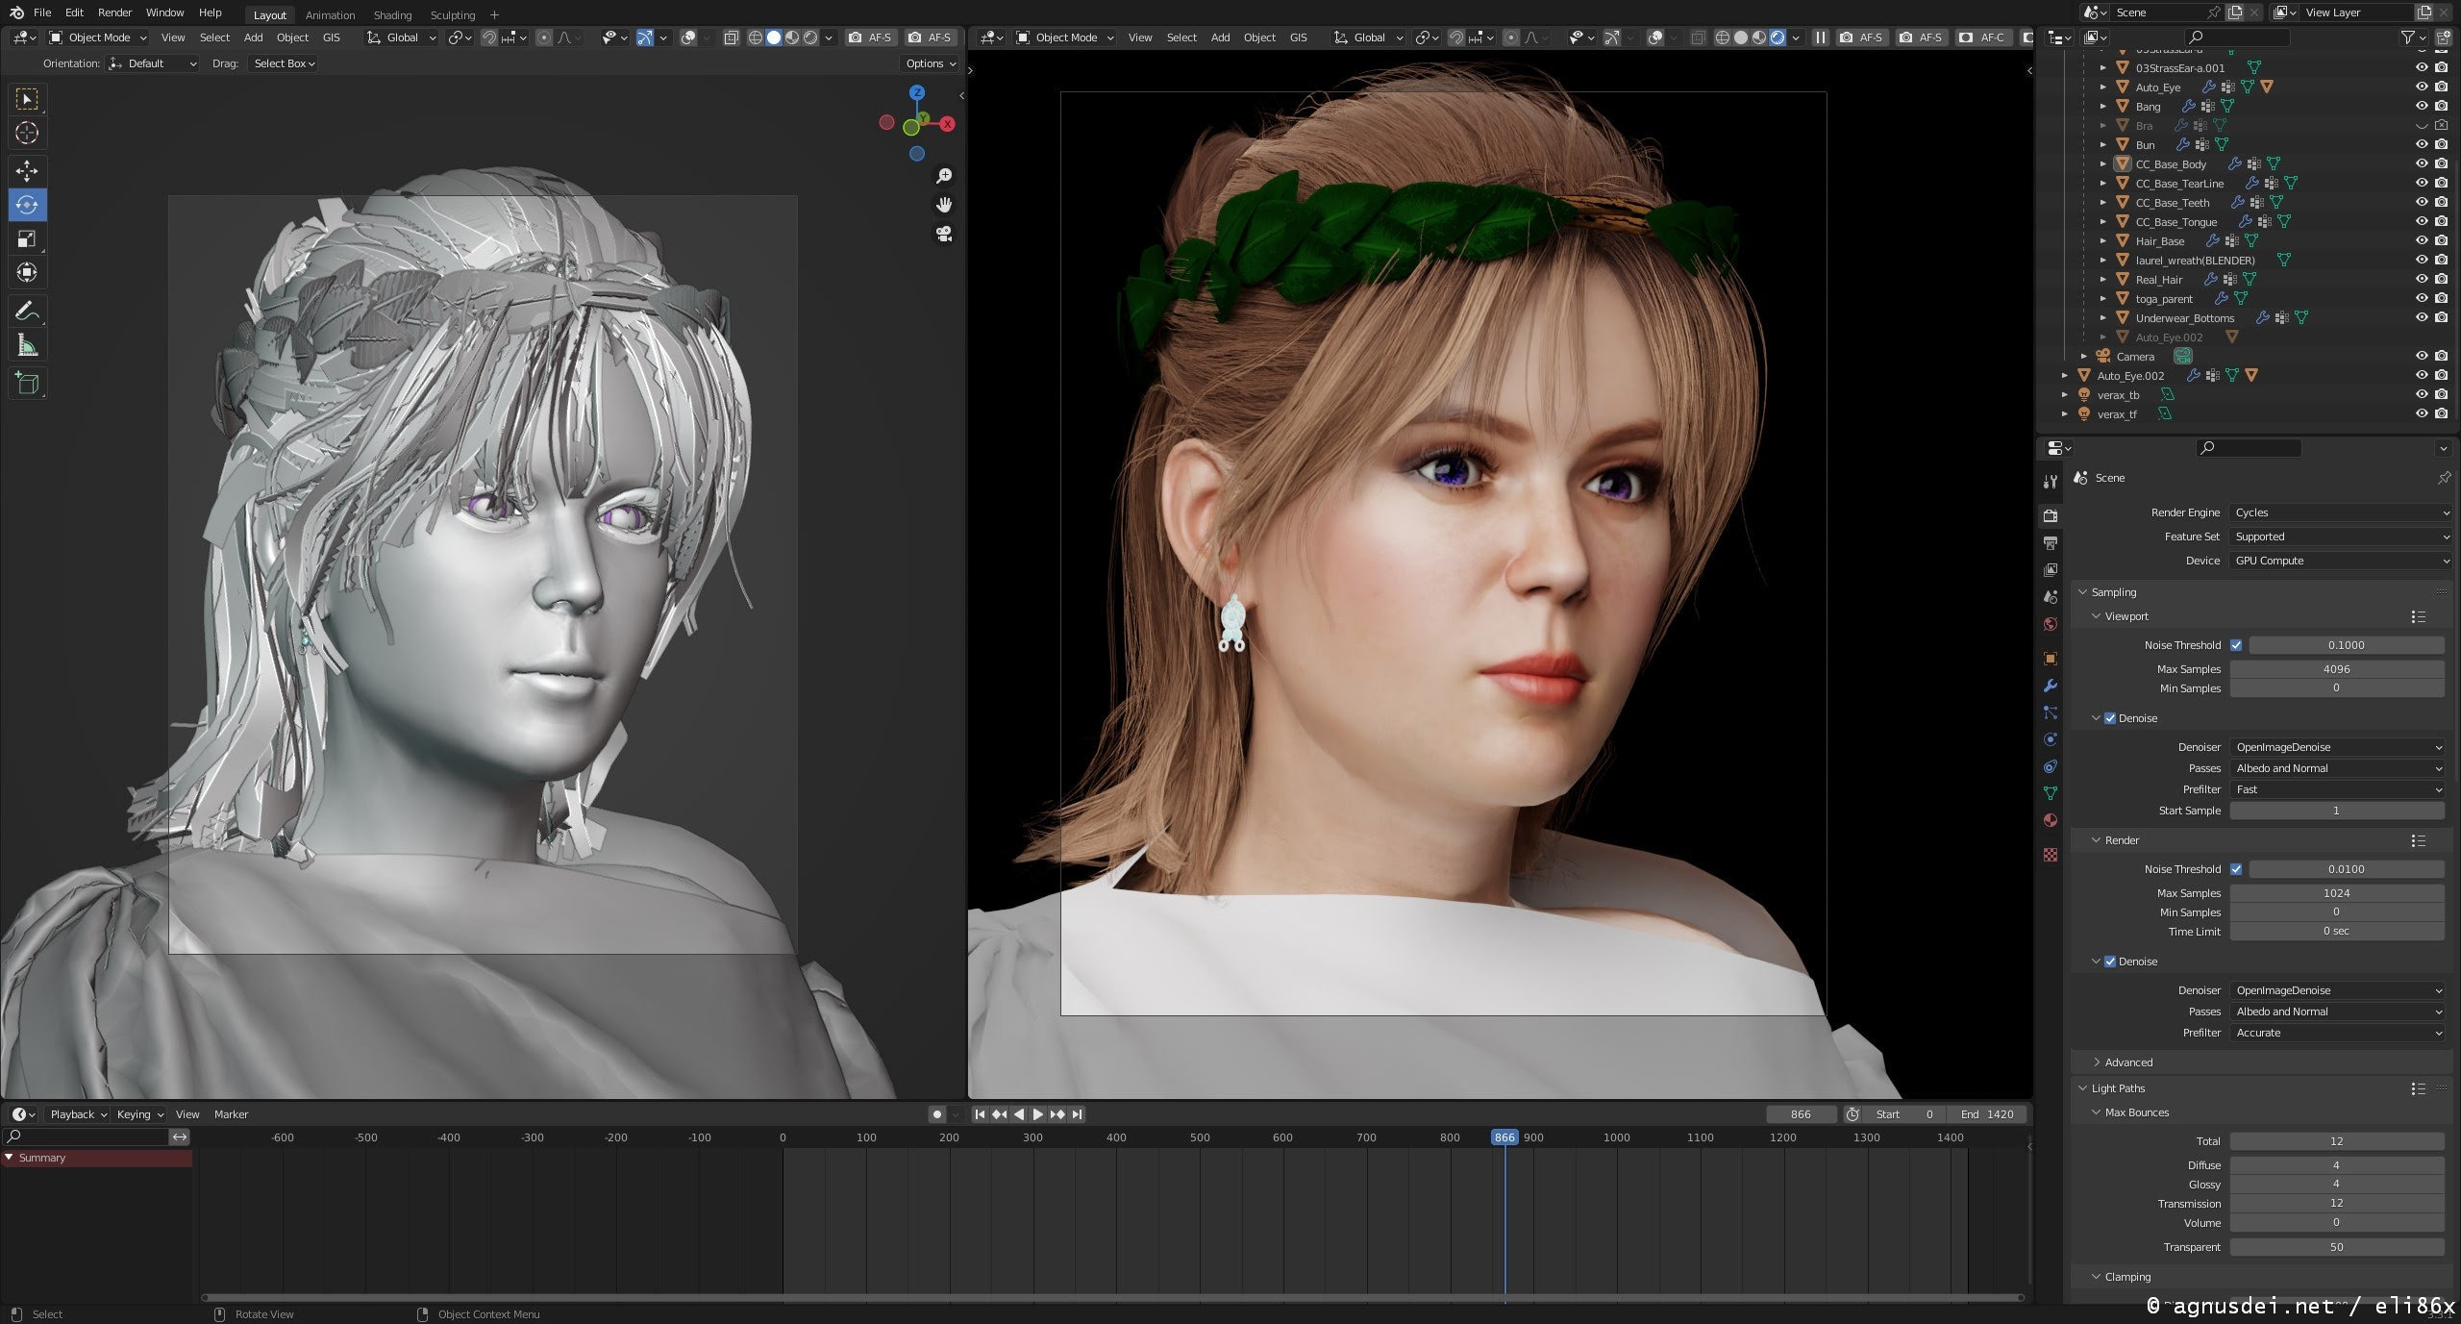Image resolution: width=2461 pixels, height=1324 pixels.
Task: Select the Move tool in the left toolbar
Action: pos(27,171)
